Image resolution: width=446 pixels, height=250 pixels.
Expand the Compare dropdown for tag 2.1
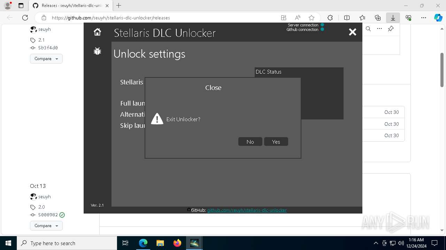46,59
